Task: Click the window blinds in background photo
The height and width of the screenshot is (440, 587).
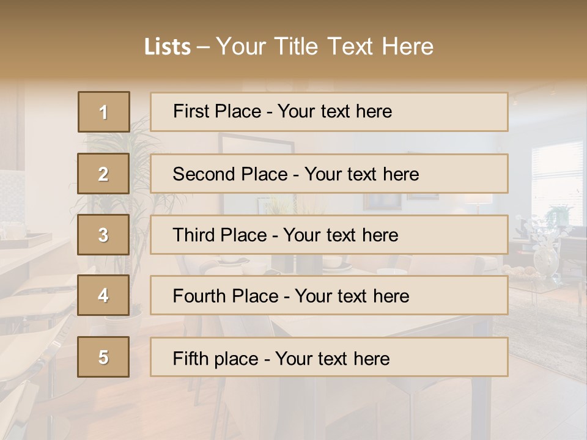Action: [x=556, y=171]
